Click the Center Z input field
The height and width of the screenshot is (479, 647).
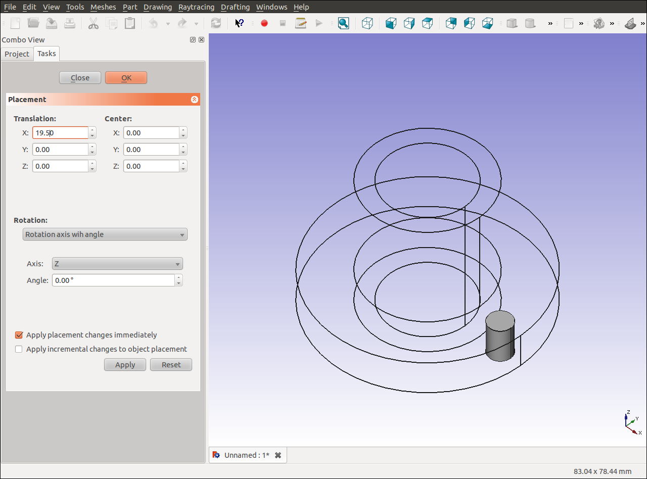151,166
